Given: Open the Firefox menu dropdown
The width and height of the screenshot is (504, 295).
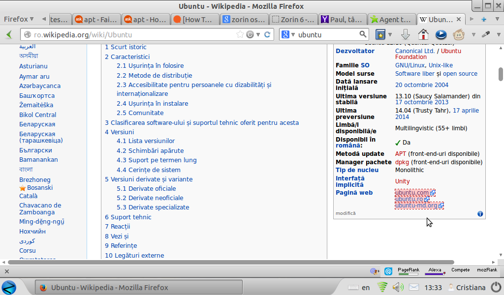Looking at the screenshot, I should [19, 19].
